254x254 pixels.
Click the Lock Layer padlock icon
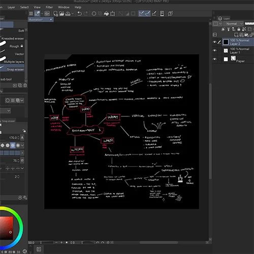[239, 29]
